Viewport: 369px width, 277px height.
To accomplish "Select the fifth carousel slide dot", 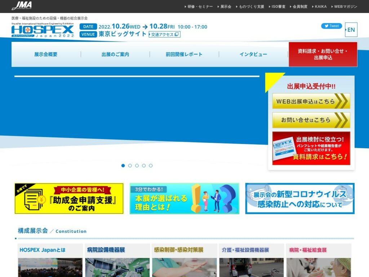I will click(x=151, y=166).
